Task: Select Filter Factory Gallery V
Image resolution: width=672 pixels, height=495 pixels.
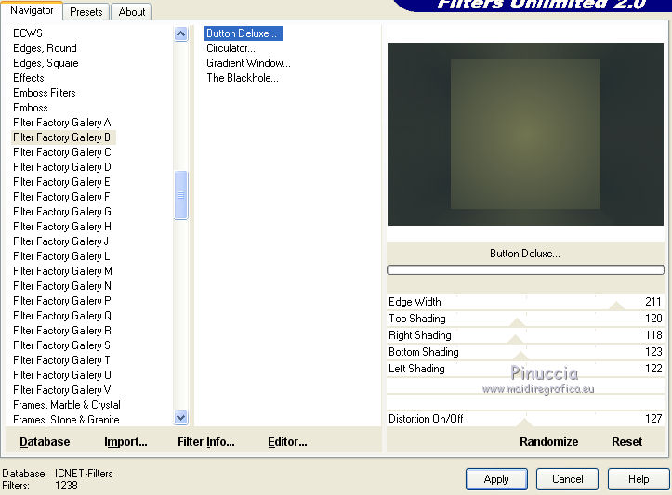Action: point(62,390)
